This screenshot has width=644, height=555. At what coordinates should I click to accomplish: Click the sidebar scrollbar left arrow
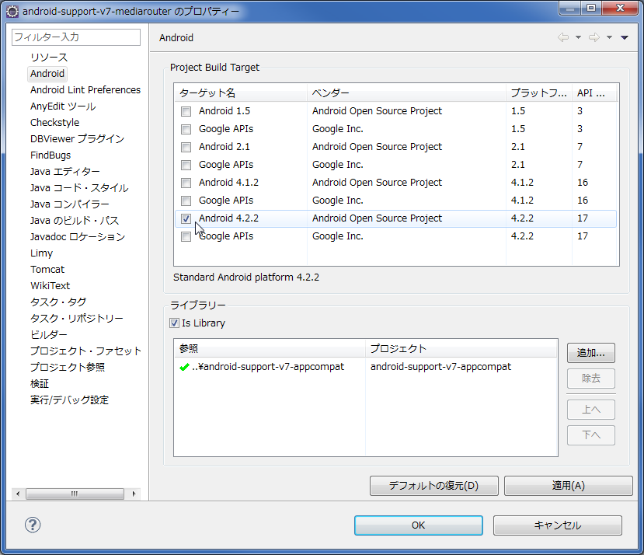pos(18,494)
